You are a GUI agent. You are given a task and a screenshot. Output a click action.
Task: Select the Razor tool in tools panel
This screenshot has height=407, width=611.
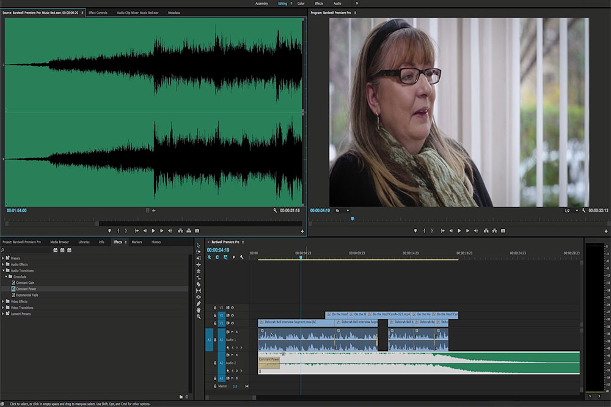[199, 284]
